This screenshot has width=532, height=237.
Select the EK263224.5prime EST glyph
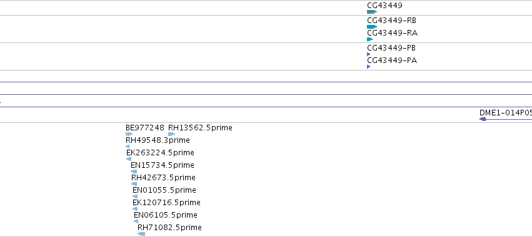pyautogui.click(x=129, y=159)
